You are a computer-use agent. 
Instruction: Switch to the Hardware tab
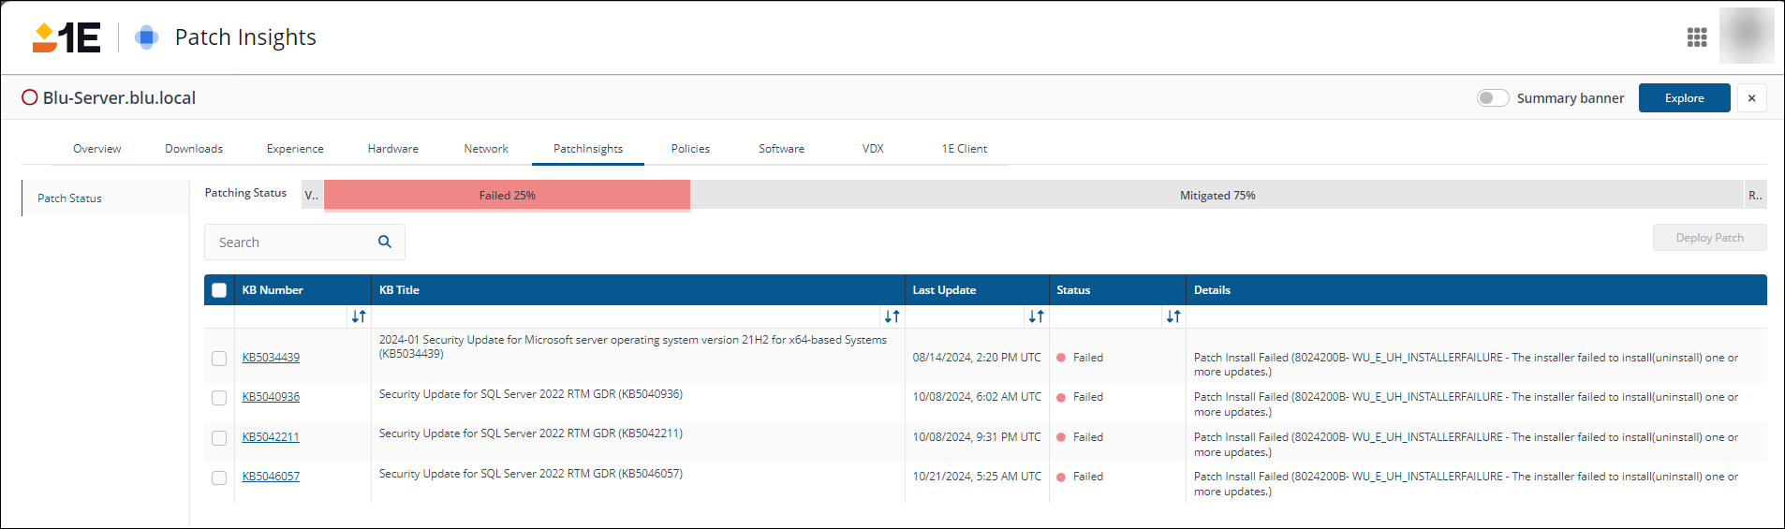(392, 149)
